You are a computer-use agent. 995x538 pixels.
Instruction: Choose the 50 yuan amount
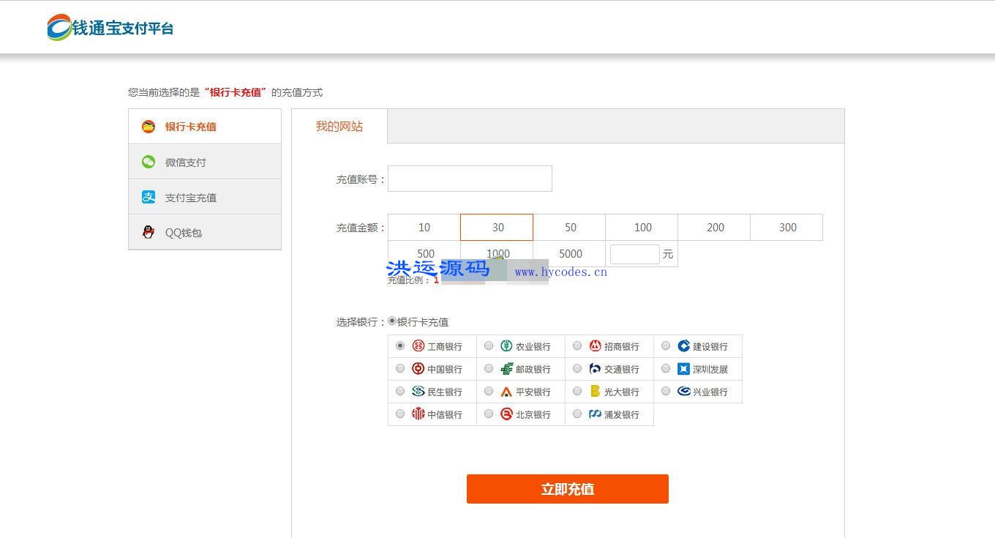(x=569, y=227)
